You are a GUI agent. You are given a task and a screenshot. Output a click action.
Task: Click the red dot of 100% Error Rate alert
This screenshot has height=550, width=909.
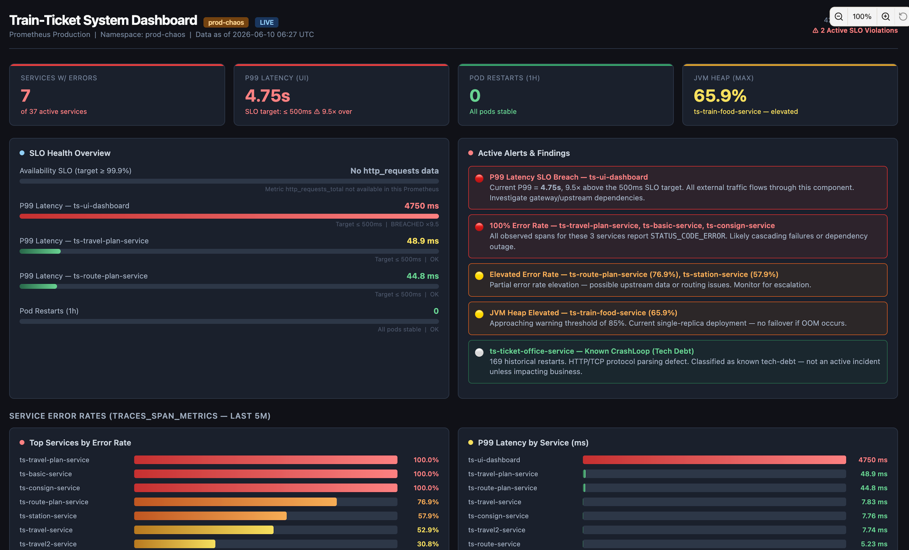pos(479,227)
